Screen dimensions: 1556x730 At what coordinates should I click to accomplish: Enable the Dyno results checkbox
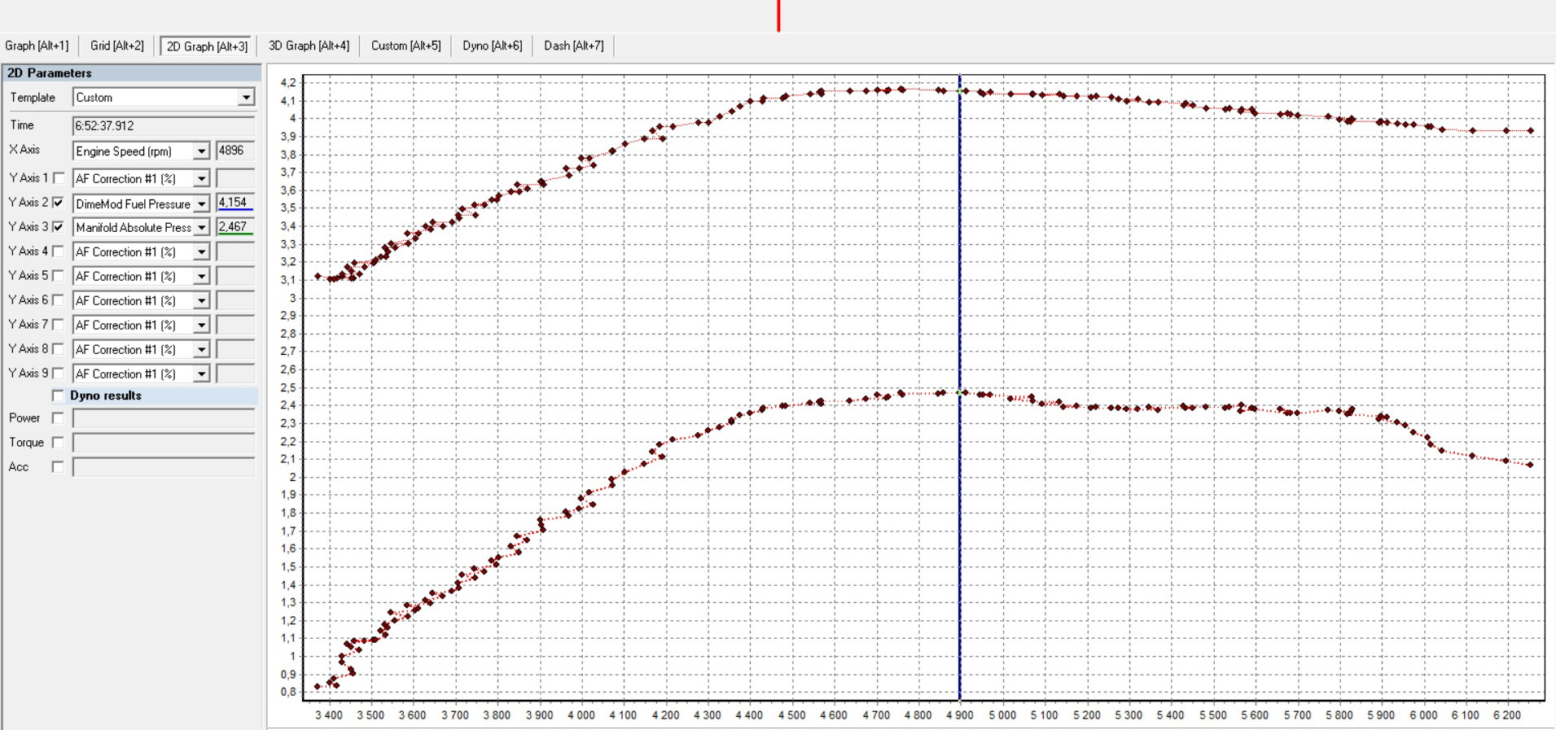pos(58,396)
